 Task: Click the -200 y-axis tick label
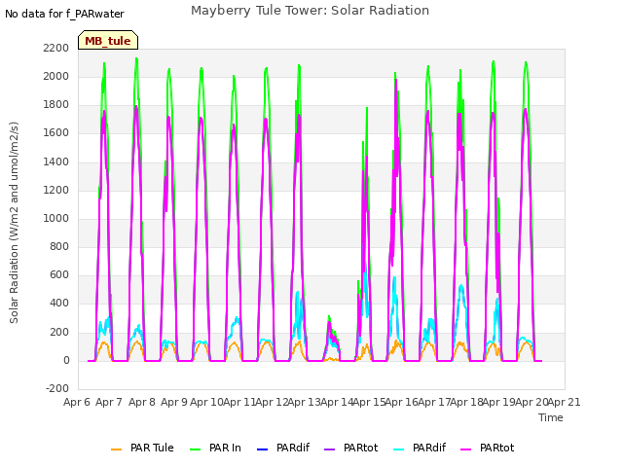click(x=57, y=388)
